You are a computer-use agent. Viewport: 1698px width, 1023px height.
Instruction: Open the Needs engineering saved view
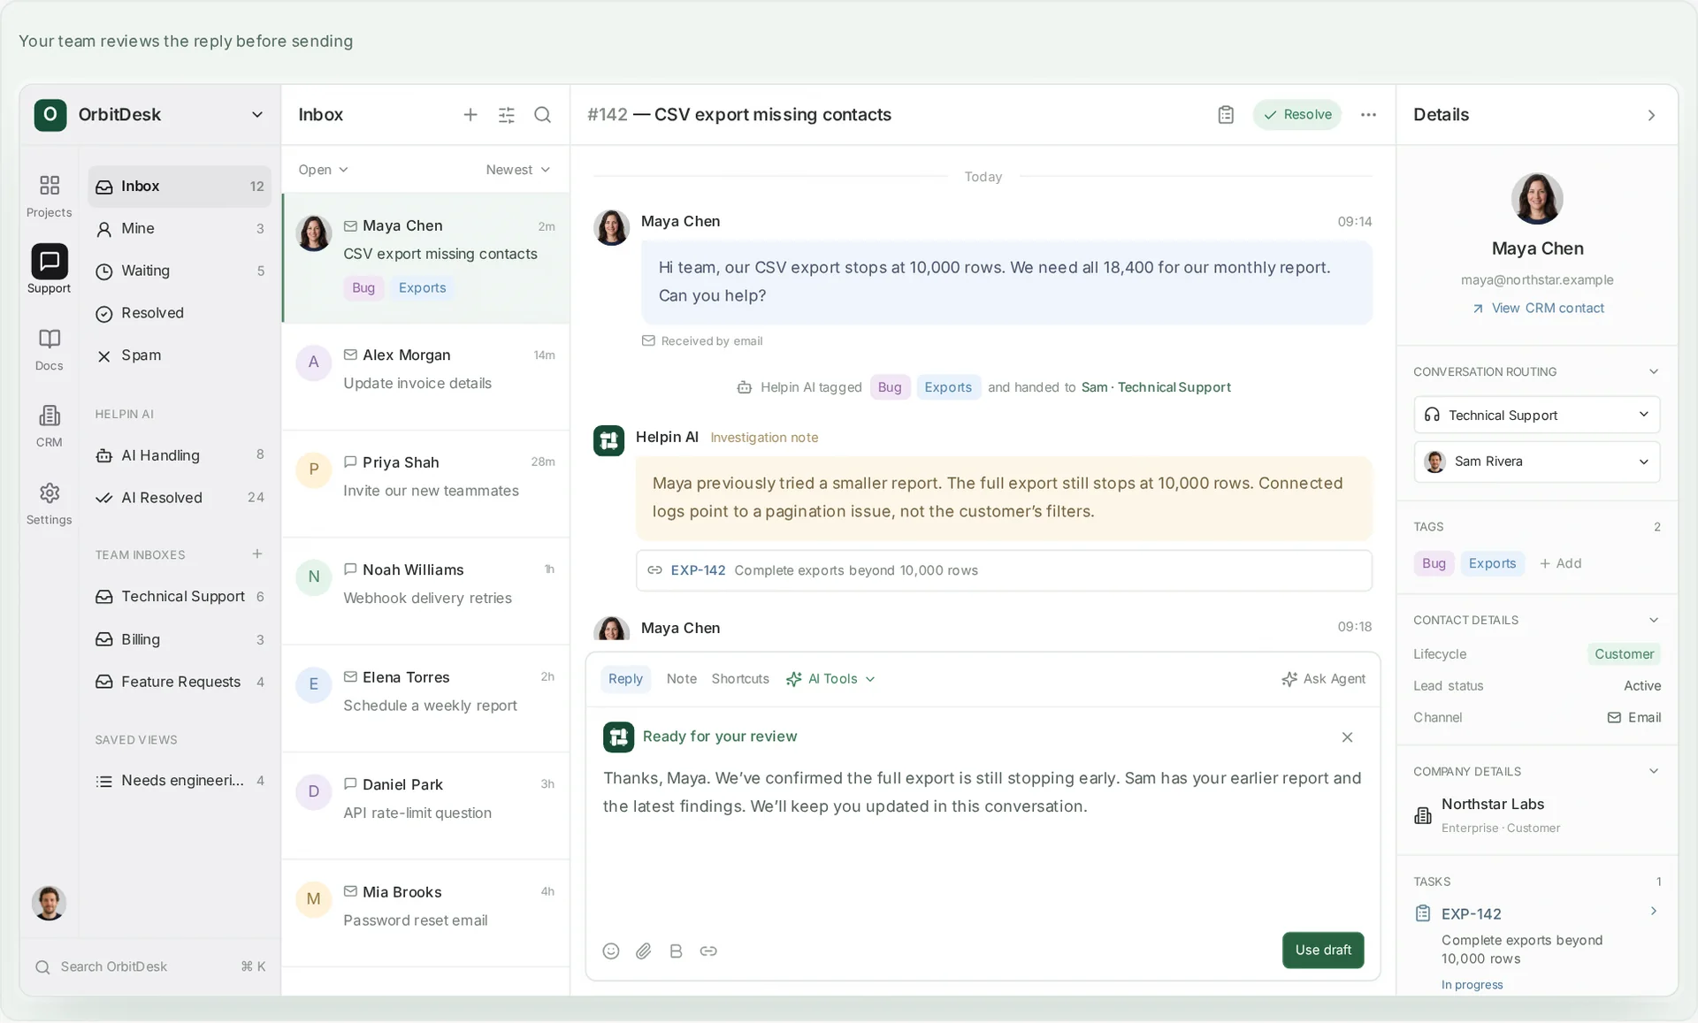click(x=180, y=781)
